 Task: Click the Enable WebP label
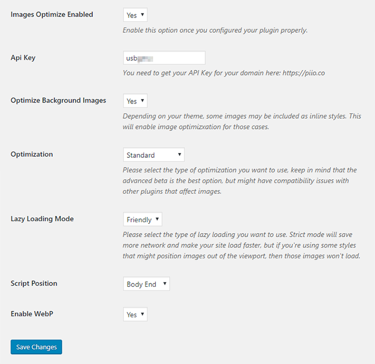(x=32, y=314)
